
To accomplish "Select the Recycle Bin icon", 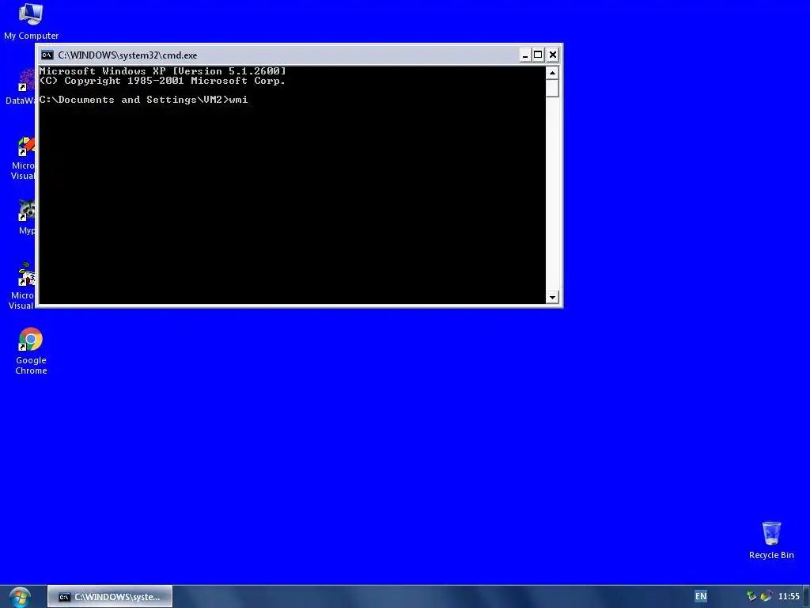I will pos(771,540).
